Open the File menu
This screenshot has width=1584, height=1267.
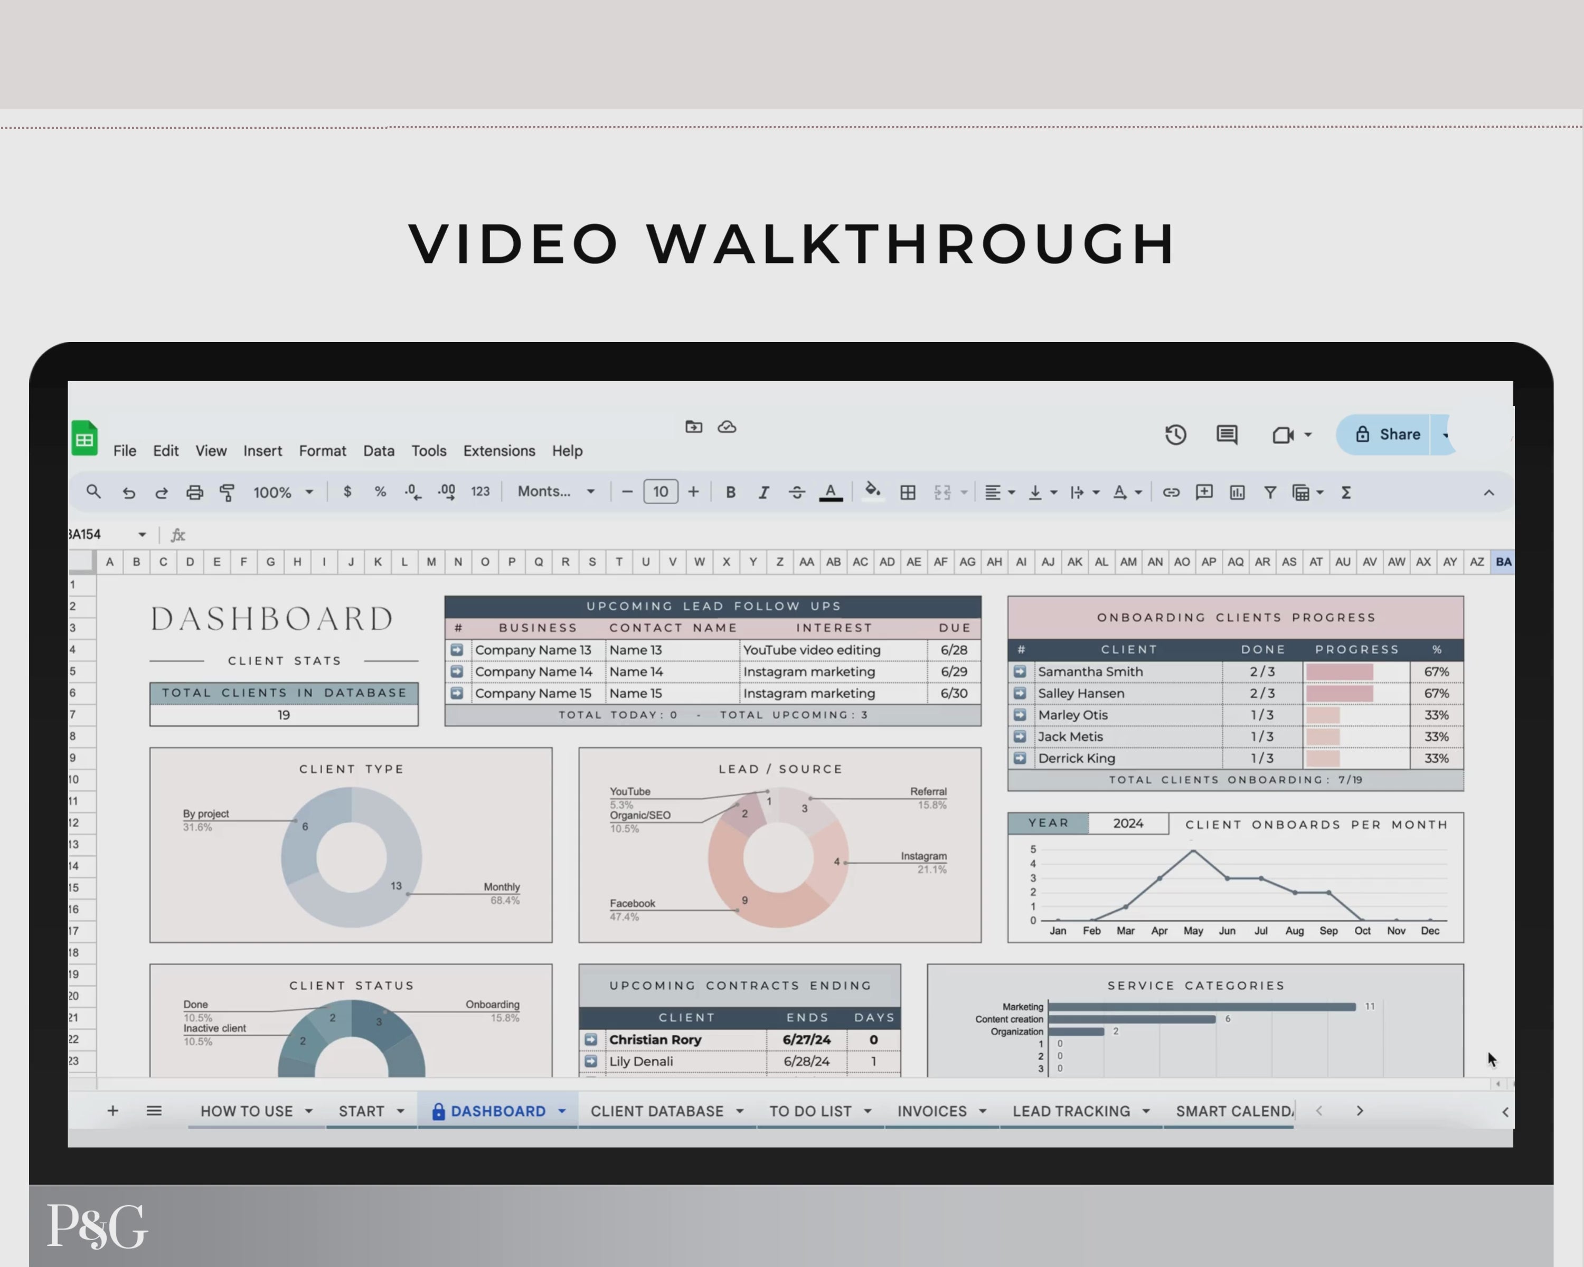[x=124, y=451]
